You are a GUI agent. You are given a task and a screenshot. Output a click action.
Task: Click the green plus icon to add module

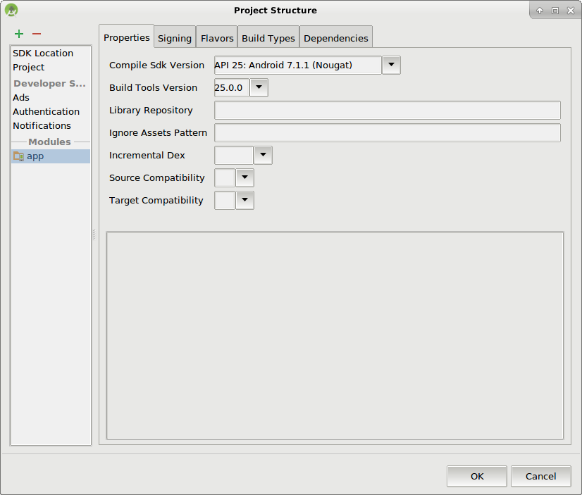(x=18, y=33)
